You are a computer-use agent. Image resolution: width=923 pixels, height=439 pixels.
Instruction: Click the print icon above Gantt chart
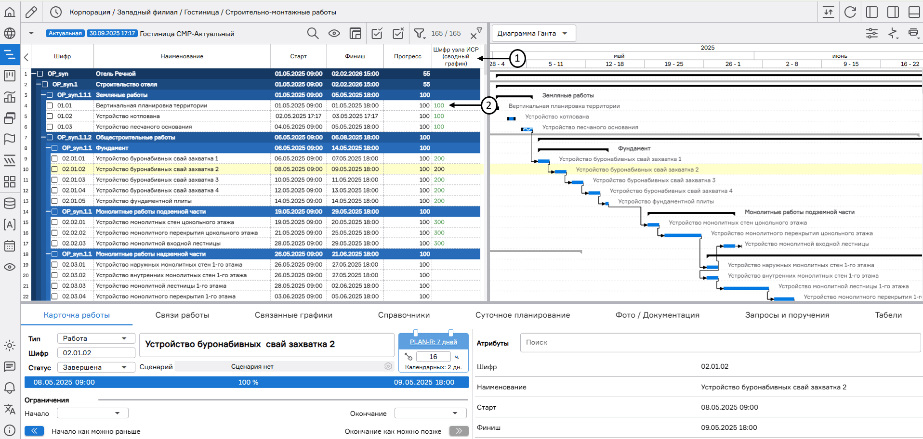coord(913,33)
